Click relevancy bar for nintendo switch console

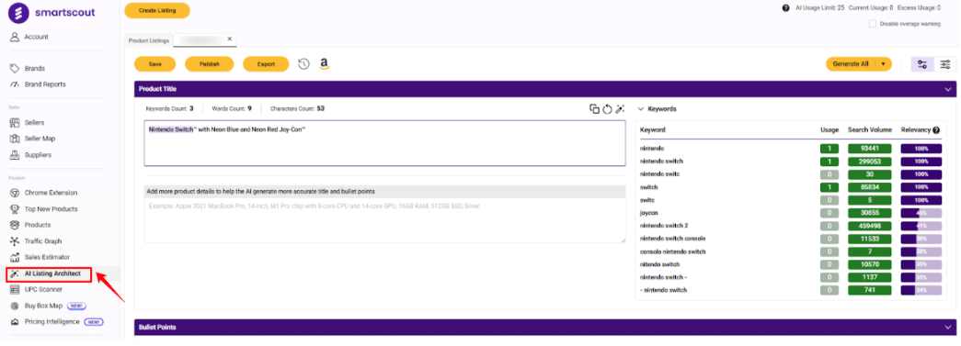tap(921, 239)
